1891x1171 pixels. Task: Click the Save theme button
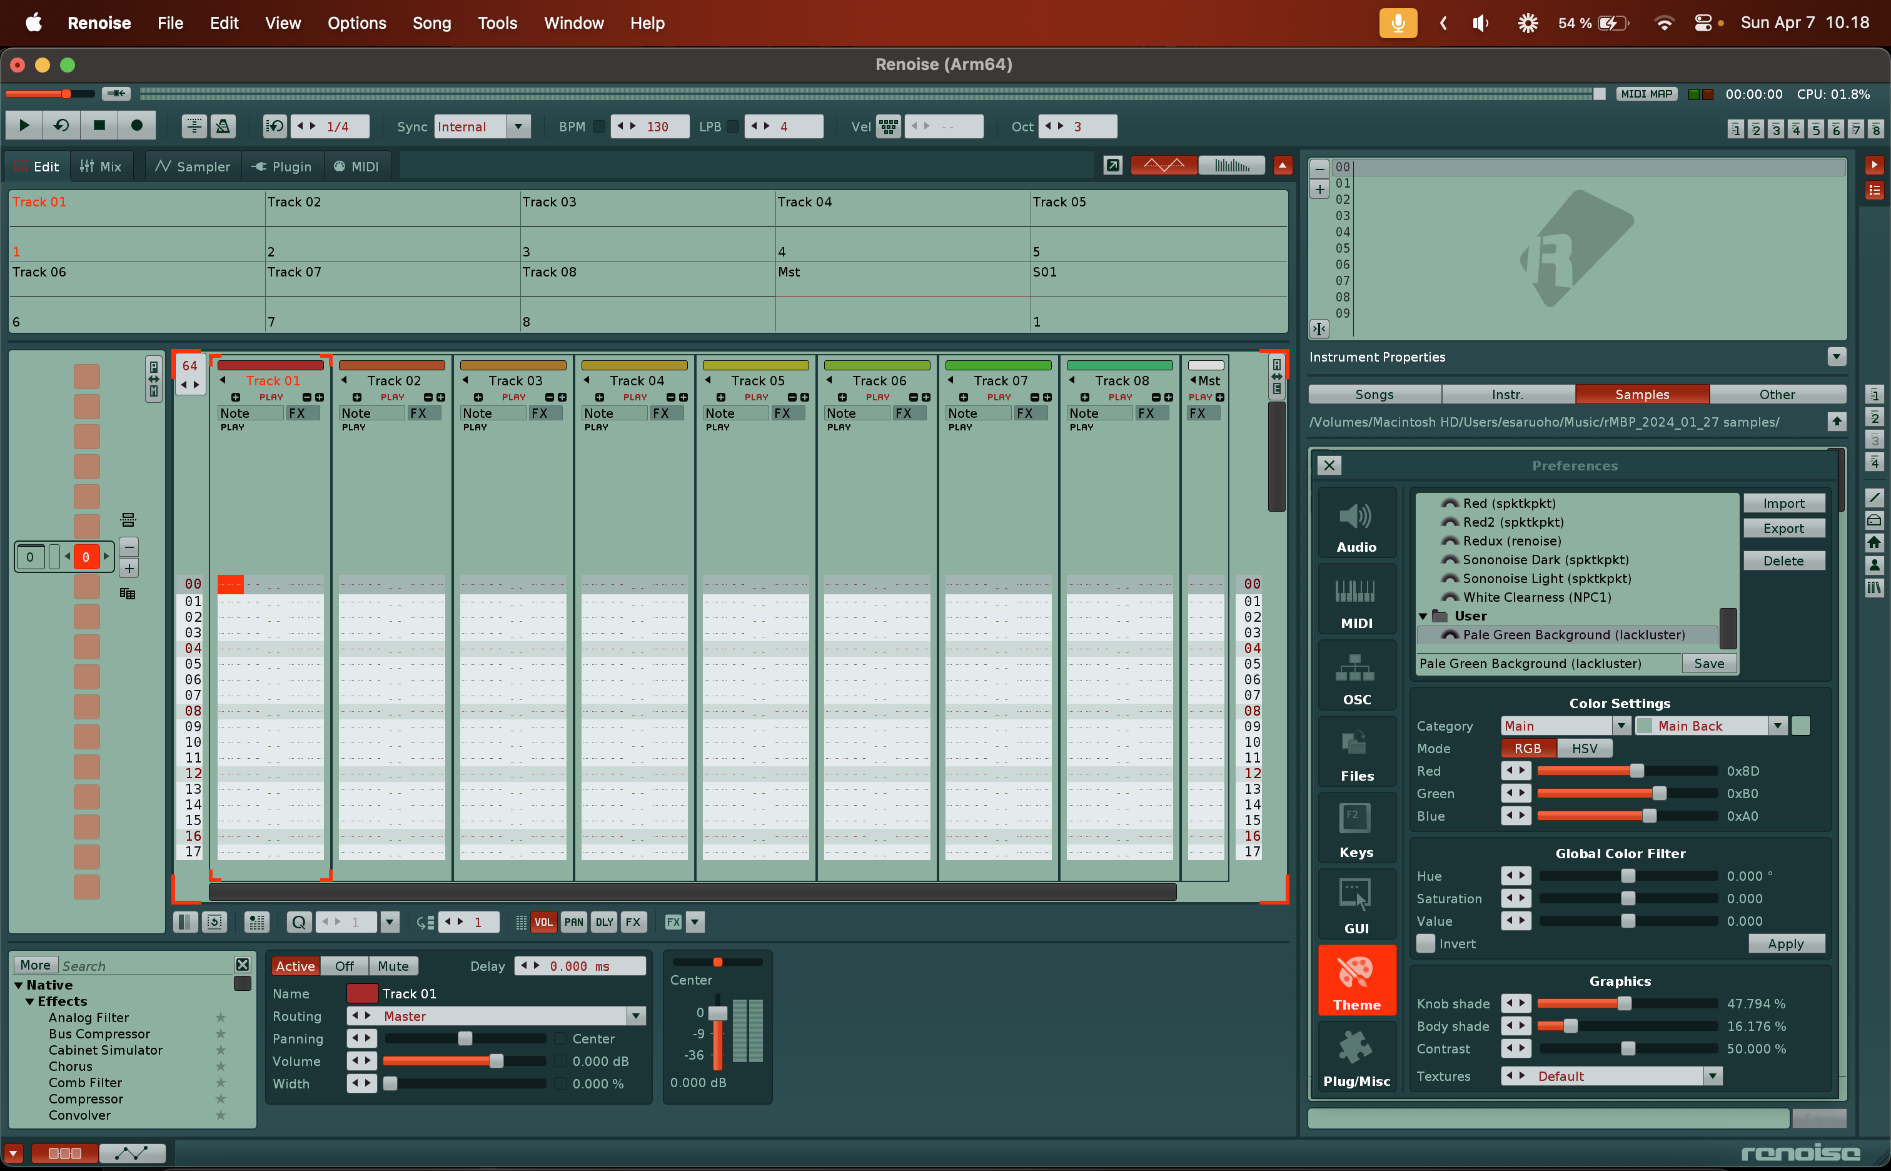click(x=1708, y=664)
